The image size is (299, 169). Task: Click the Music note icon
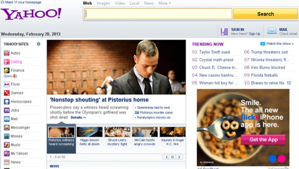pyautogui.click(x=7, y=145)
